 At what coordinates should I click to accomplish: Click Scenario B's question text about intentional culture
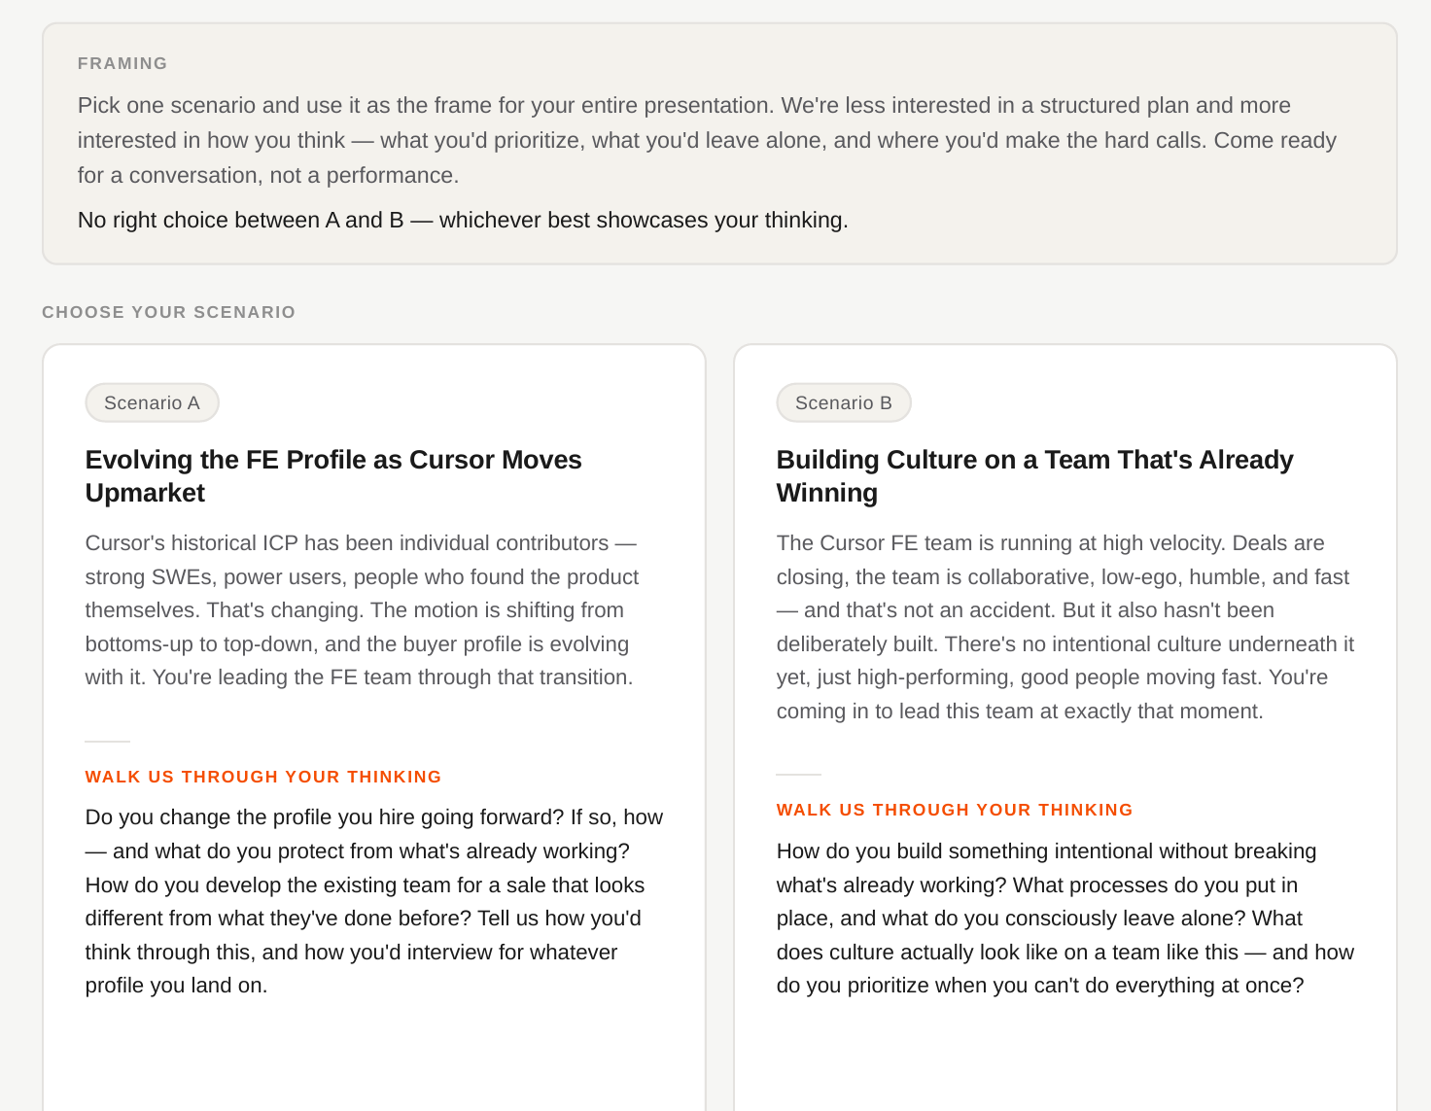point(1065,919)
